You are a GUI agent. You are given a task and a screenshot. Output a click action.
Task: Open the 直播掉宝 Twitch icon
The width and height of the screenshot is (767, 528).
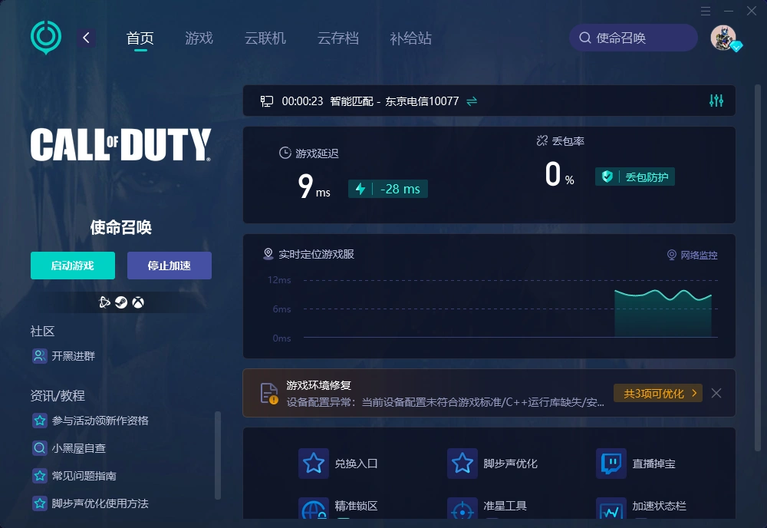tap(611, 463)
